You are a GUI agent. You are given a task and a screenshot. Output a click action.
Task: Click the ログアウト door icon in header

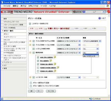74,12
